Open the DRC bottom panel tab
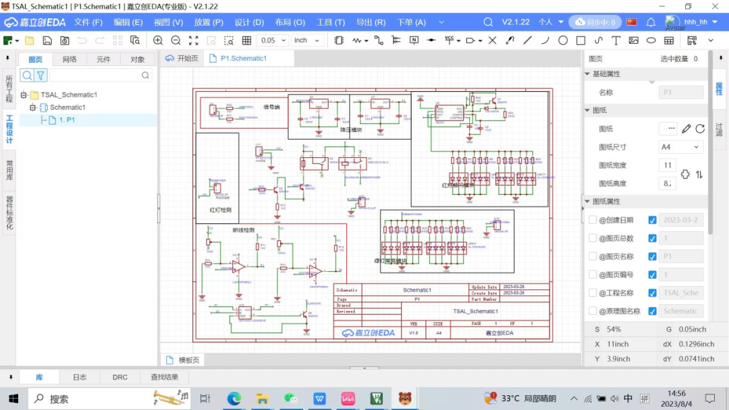The width and height of the screenshot is (729, 410). (x=120, y=377)
